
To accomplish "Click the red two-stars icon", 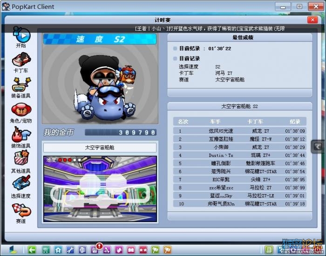I will 143,249.
